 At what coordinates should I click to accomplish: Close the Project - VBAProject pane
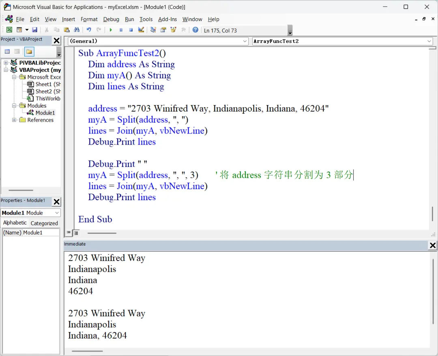click(x=57, y=41)
